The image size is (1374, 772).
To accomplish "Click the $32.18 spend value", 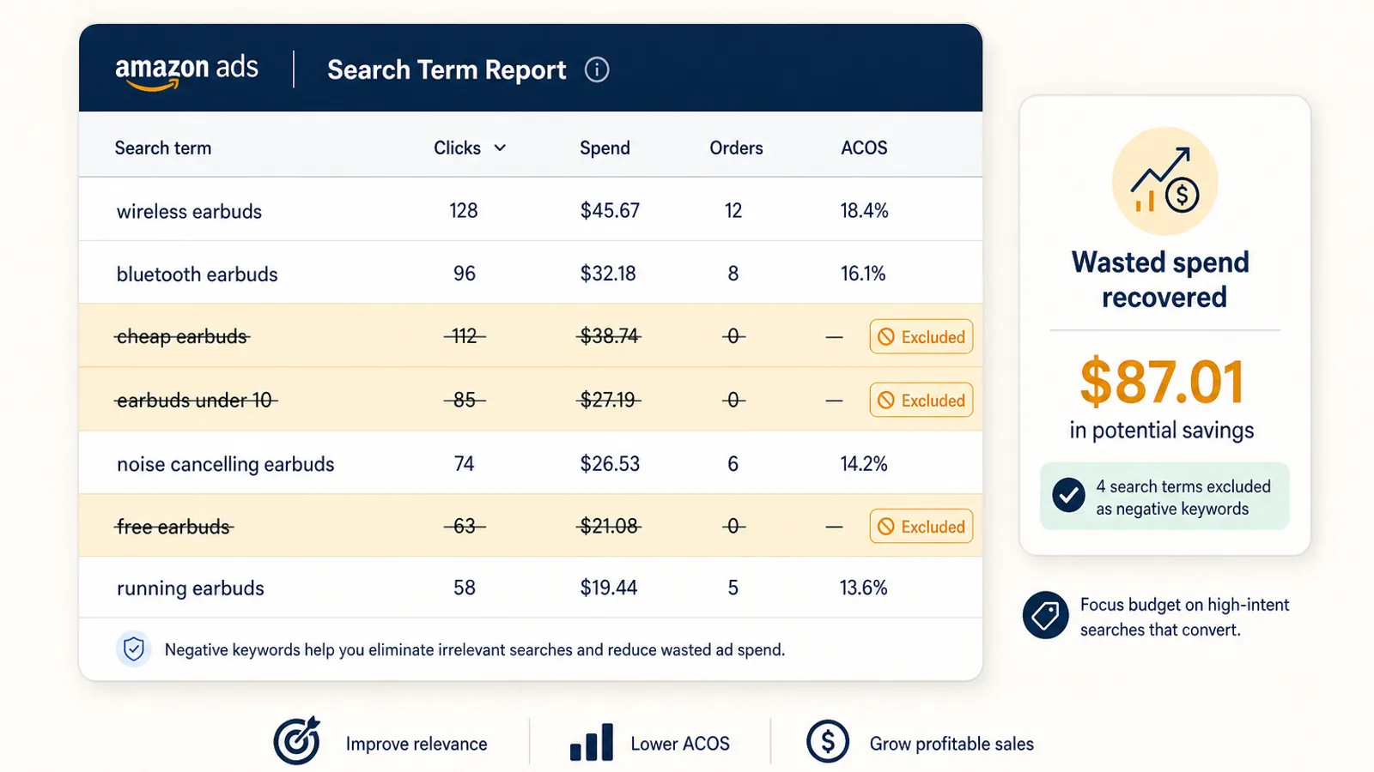I will (608, 274).
